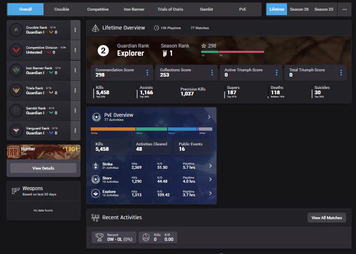Viewport: 356px width, 254px height.
Task: Expand the Explore row chevron
Action: coord(210,193)
